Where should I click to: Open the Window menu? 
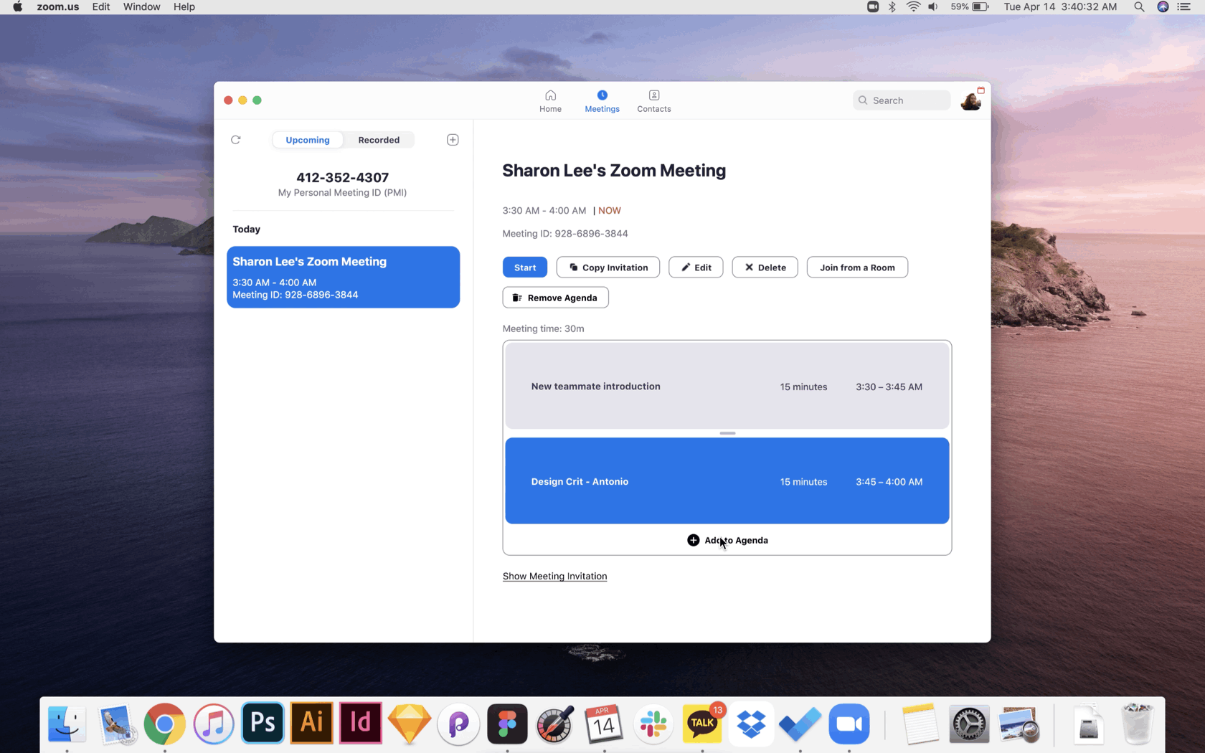141,6
